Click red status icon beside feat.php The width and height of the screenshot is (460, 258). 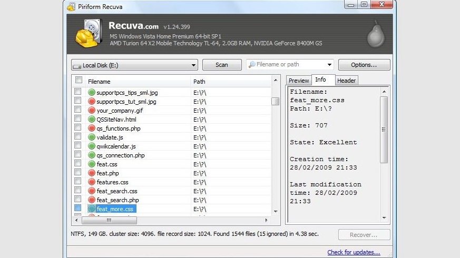point(92,173)
